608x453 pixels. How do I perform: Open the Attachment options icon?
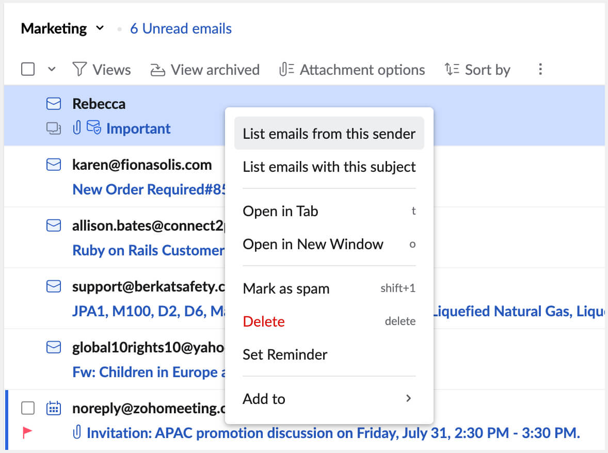[286, 69]
